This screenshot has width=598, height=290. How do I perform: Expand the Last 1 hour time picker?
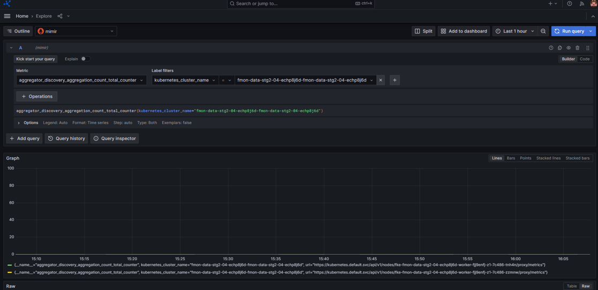pos(514,31)
